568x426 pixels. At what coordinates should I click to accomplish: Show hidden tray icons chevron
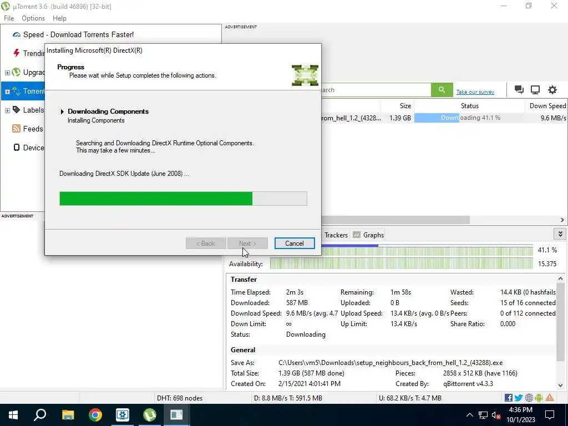(x=469, y=415)
